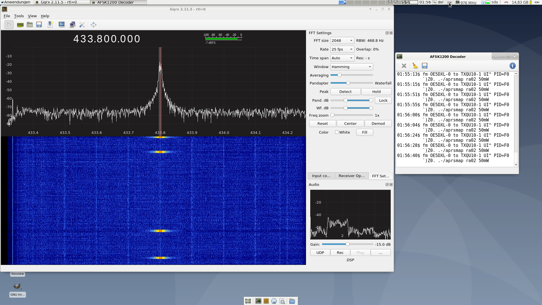The image size is (542, 305).
Task: Open the bookmarks toolbar icon
Action: click(x=50, y=25)
